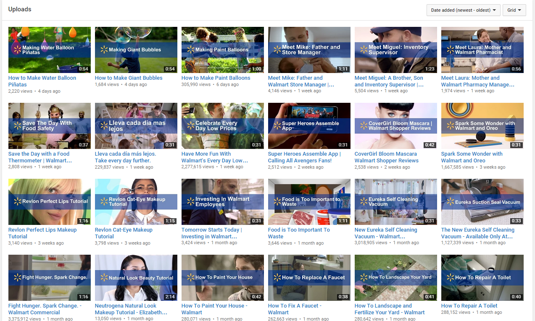Click 'How to Make Water Balloon Piñatas' title link

tap(42, 81)
